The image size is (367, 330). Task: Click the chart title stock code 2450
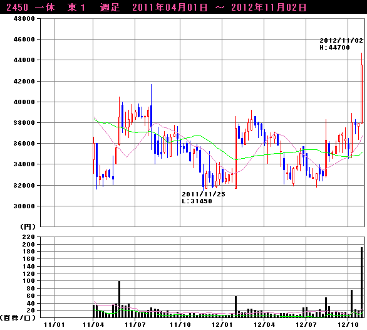tap(18, 8)
